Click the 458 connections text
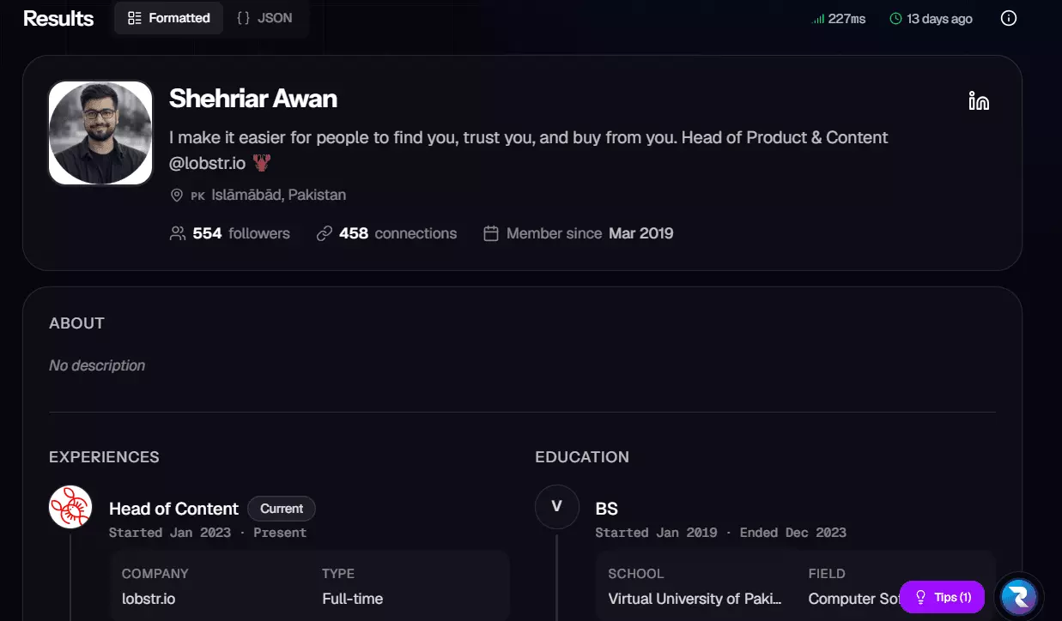Image resolution: width=1062 pixels, height=621 pixels. click(x=397, y=233)
